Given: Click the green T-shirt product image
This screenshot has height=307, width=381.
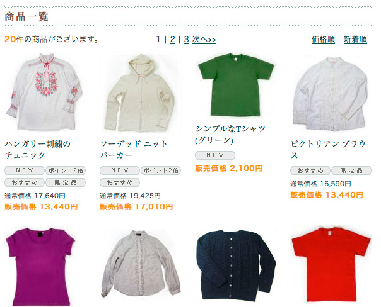Looking at the screenshot, I should point(236,86).
